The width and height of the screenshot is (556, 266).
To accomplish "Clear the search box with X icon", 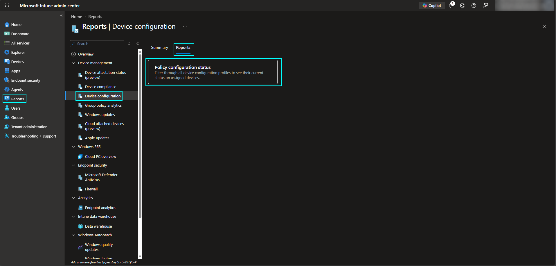I will click(x=129, y=44).
